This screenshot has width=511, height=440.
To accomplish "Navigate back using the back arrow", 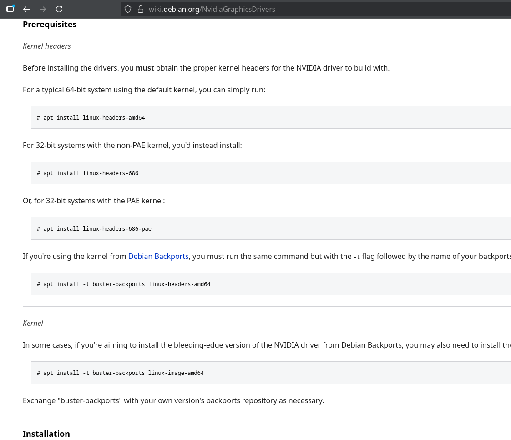I will point(26,9).
